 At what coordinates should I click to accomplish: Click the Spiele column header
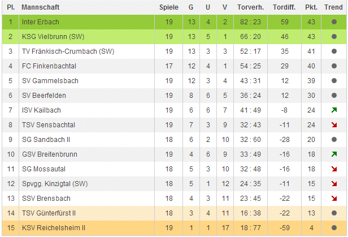click(169, 7)
